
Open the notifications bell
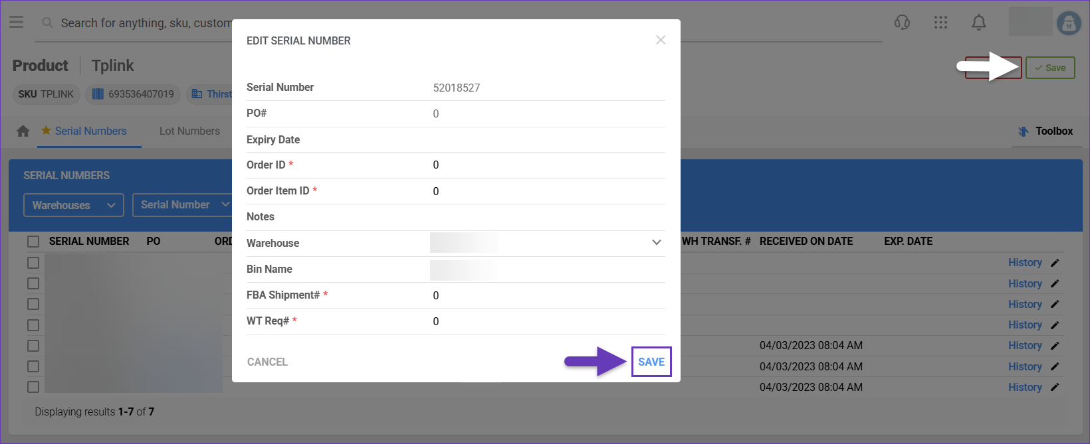pyautogui.click(x=978, y=23)
